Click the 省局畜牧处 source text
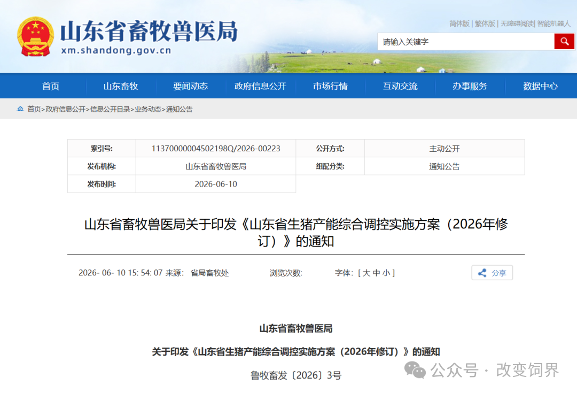This screenshot has width=577, height=393. [x=210, y=273]
